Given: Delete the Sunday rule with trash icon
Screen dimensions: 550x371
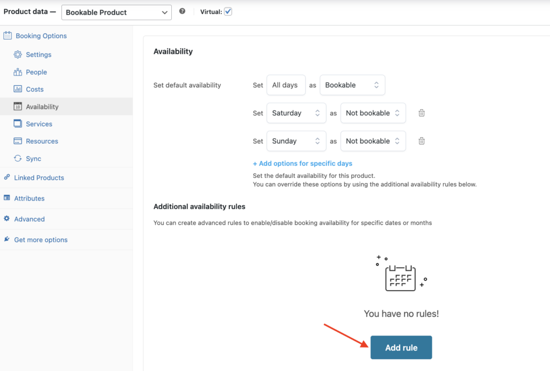Looking at the screenshot, I should [422, 141].
